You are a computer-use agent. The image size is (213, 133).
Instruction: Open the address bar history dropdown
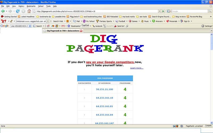coord(159,11)
